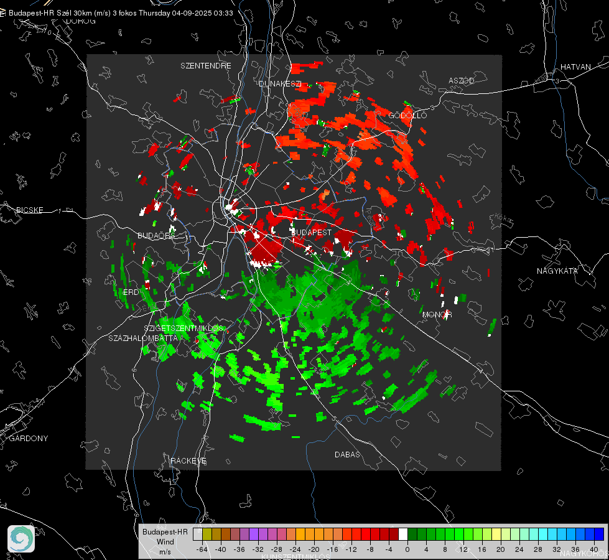Click the SZAZHALOMBATTA town label
Screen dimensions: 609x560
(143, 338)
